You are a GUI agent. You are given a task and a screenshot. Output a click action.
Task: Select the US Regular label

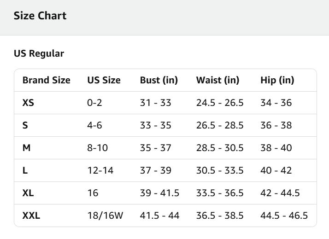(x=39, y=53)
